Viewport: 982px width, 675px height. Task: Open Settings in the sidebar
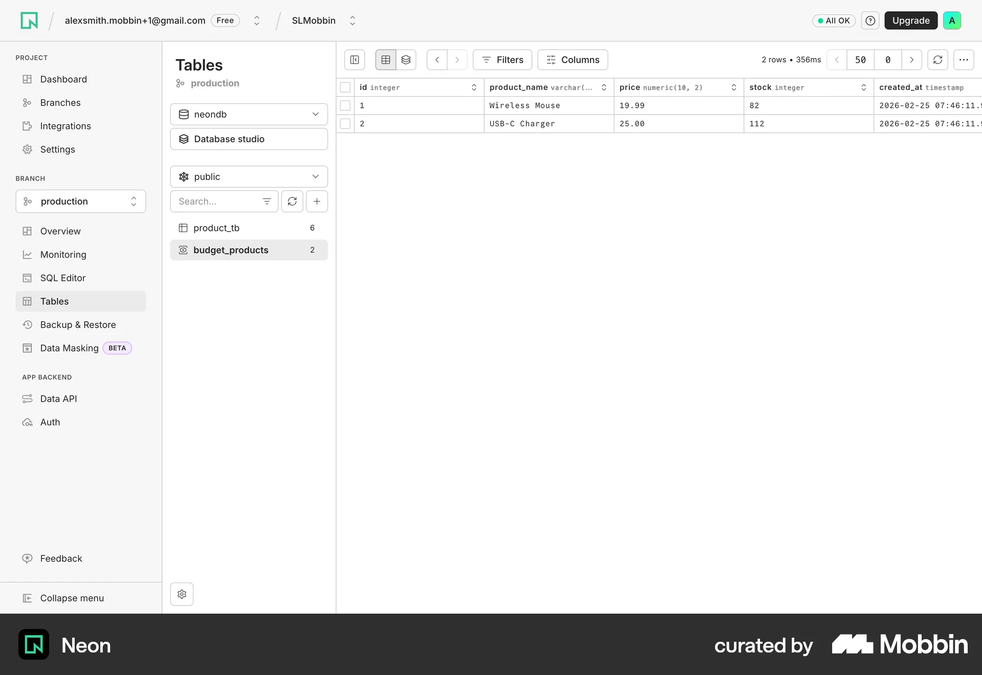(81, 149)
